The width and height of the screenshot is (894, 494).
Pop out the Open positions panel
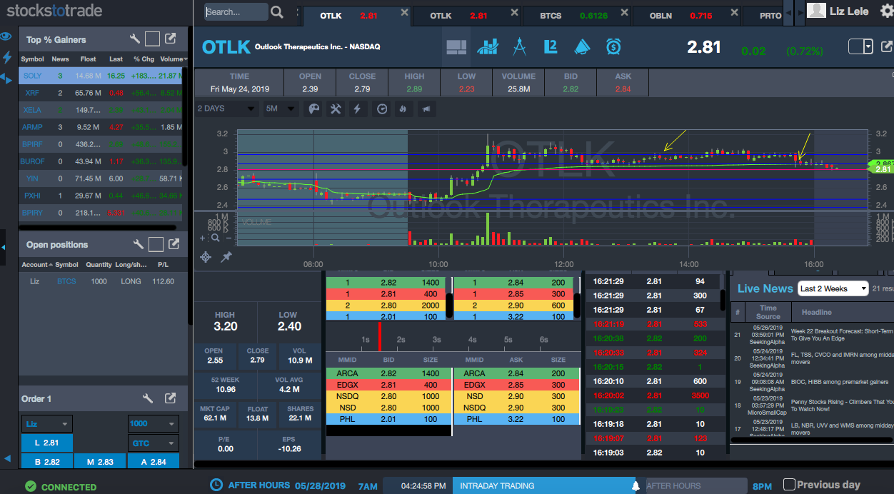click(x=174, y=244)
